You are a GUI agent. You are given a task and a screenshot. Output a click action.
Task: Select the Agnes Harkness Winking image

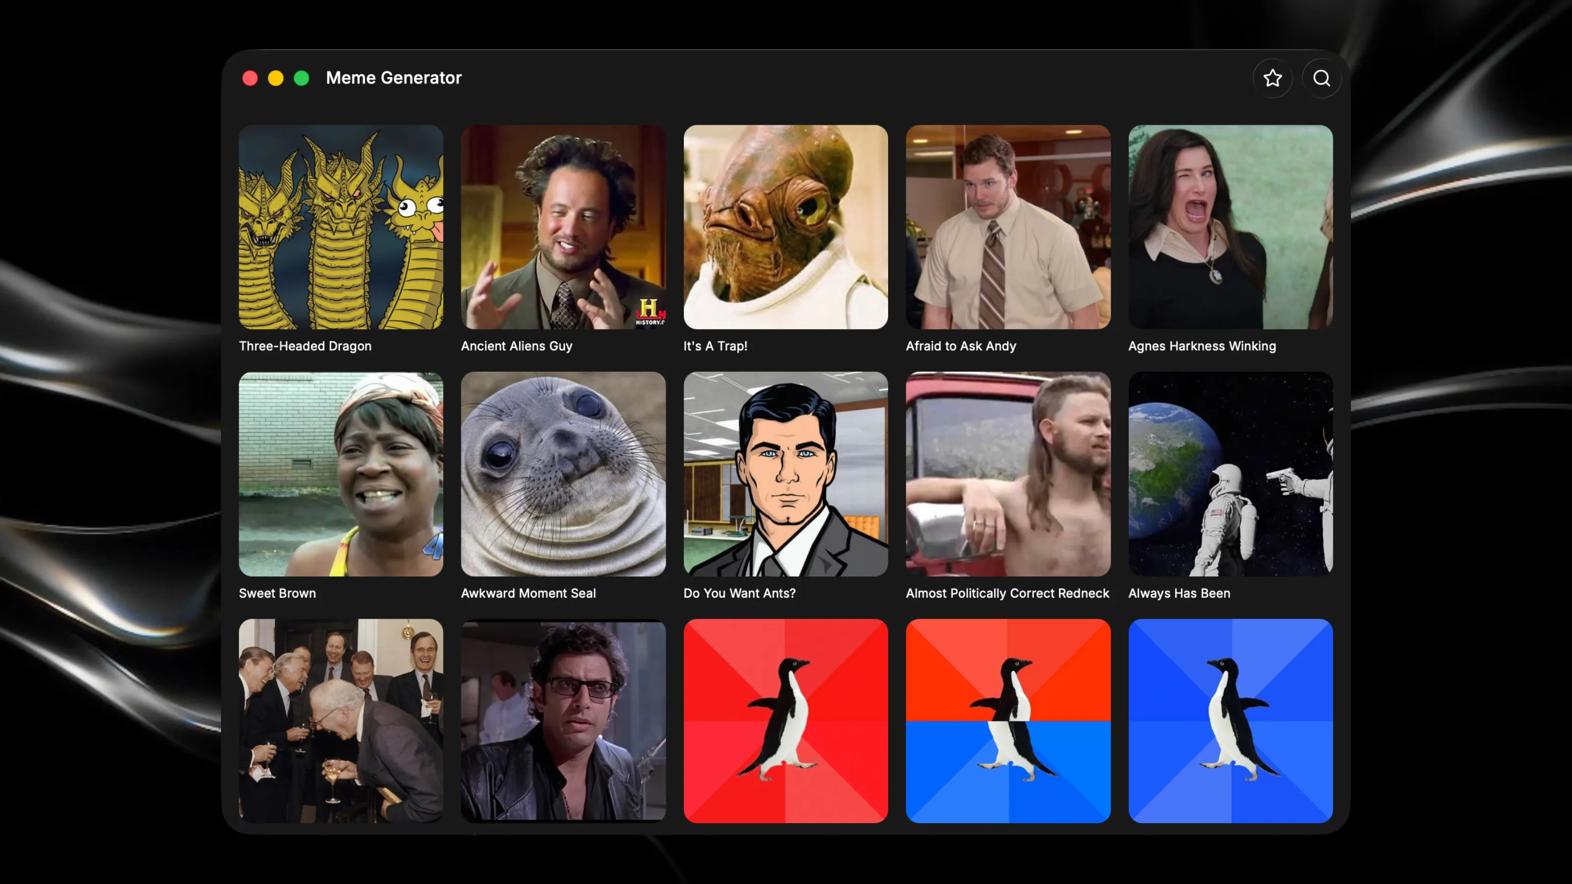tap(1231, 227)
